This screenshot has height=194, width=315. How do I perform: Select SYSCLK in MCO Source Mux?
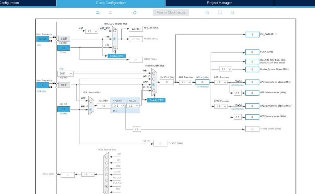point(107,186)
